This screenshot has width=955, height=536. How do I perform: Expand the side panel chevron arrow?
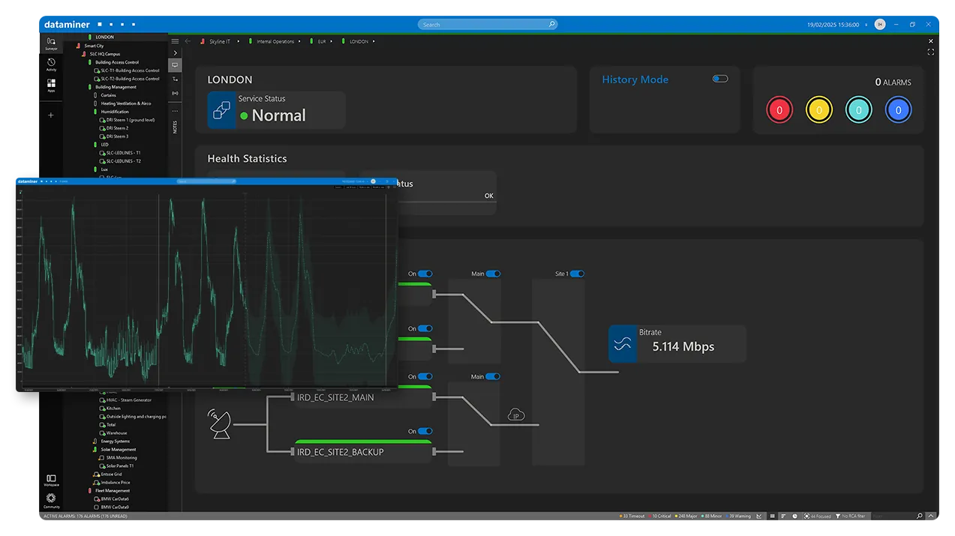(x=175, y=53)
